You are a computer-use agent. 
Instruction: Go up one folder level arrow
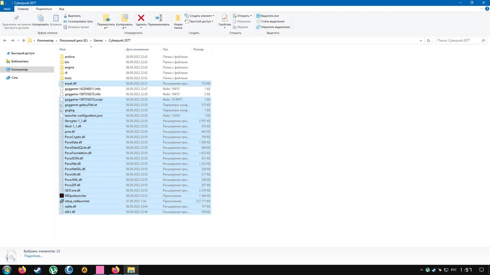click(24, 40)
